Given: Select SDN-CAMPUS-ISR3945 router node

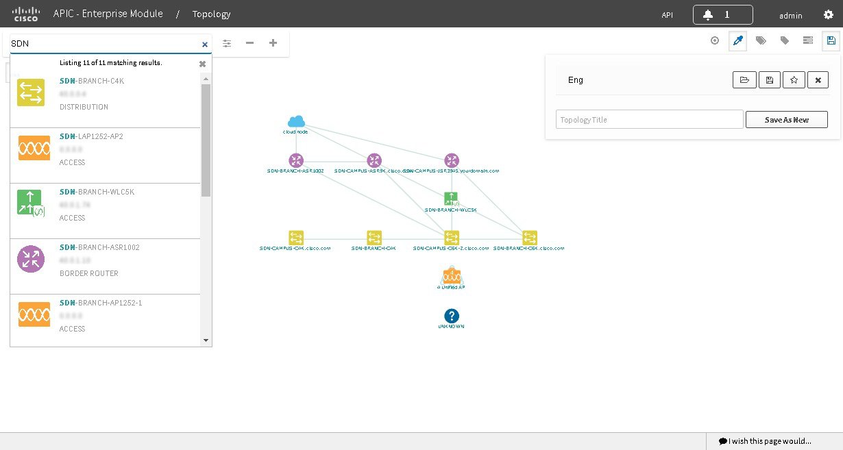Looking at the screenshot, I should point(452,160).
